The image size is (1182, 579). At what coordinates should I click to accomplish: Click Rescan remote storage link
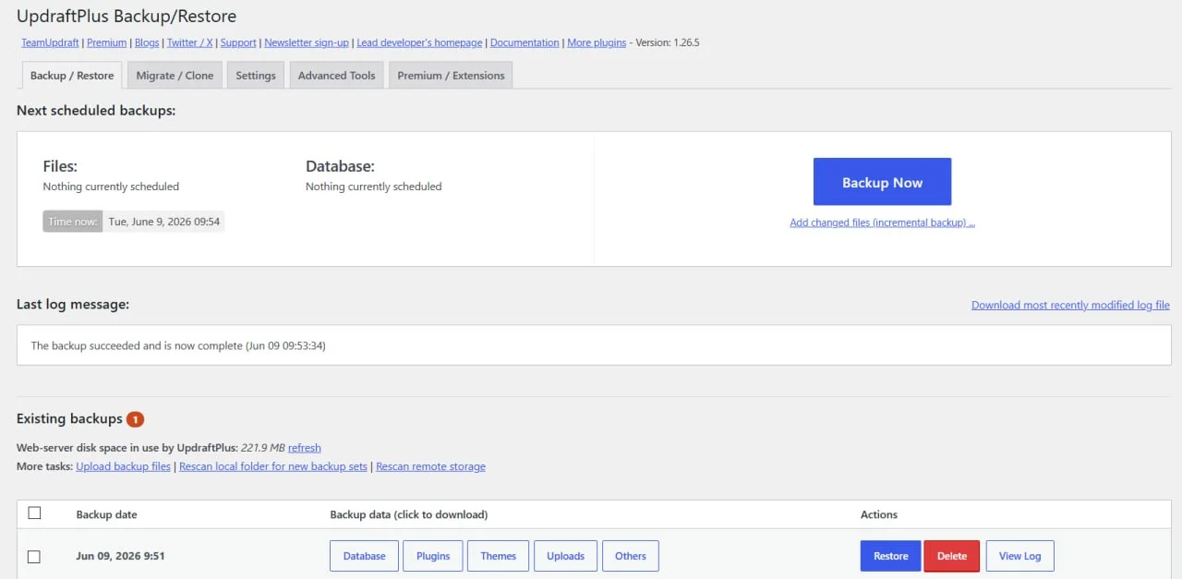click(430, 466)
